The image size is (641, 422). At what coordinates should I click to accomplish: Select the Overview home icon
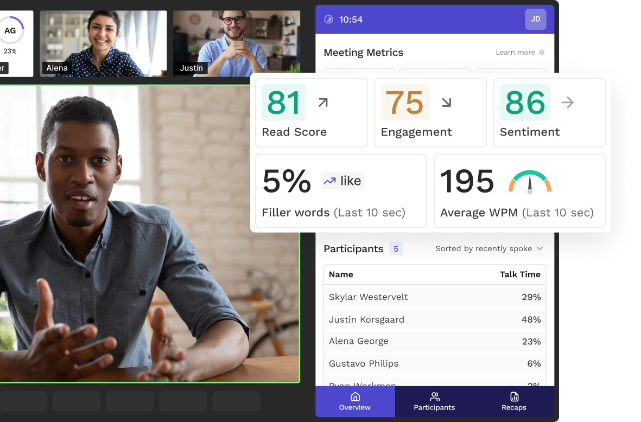355,398
